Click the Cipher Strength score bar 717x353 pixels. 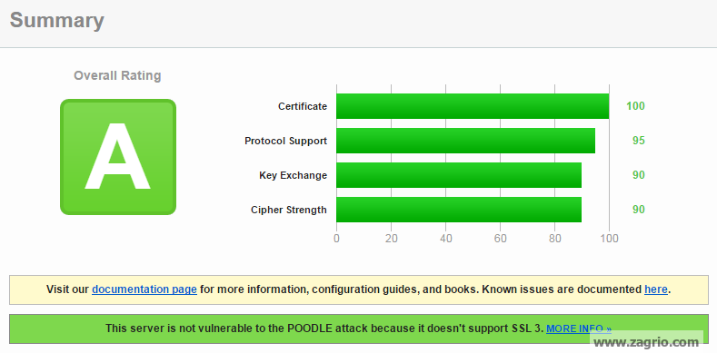pyautogui.click(x=459, y=210)
